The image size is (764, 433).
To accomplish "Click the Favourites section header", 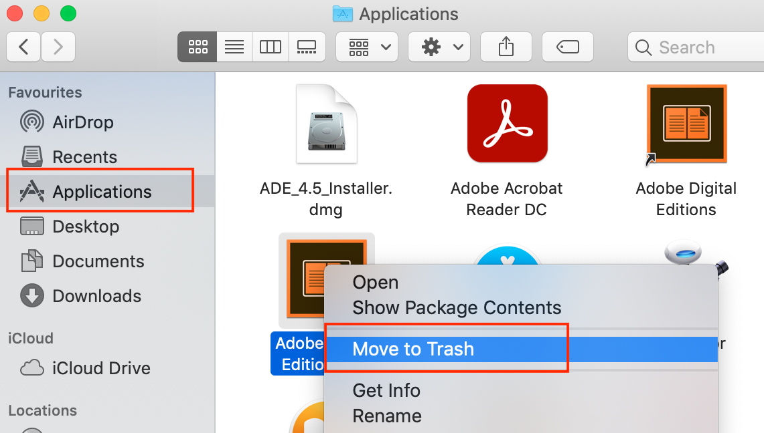I will (45, 92).
